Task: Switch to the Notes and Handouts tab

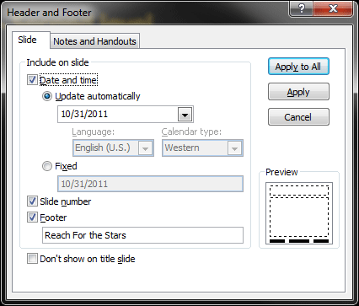Action: coord(94,41)
